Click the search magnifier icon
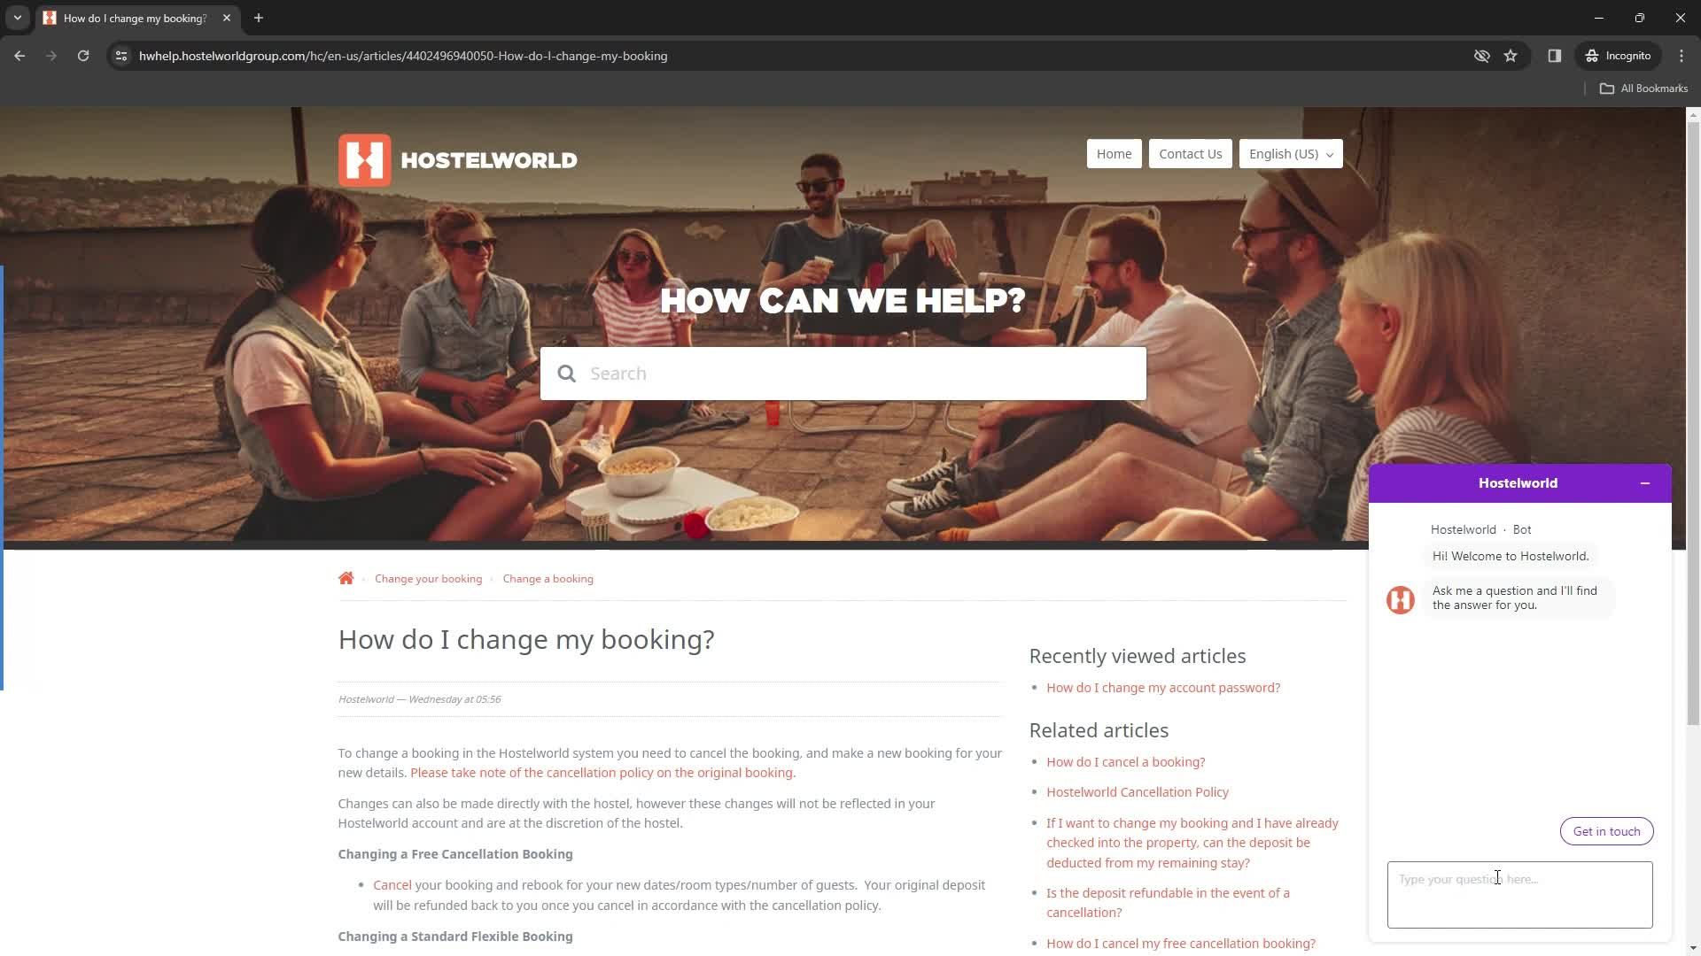Image resolution: width=1701 pixels, height=956 pixels. (x=567, y=374)
